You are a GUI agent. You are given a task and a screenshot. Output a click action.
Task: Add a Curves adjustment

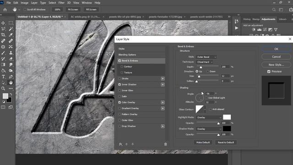(x=265, y=29)
